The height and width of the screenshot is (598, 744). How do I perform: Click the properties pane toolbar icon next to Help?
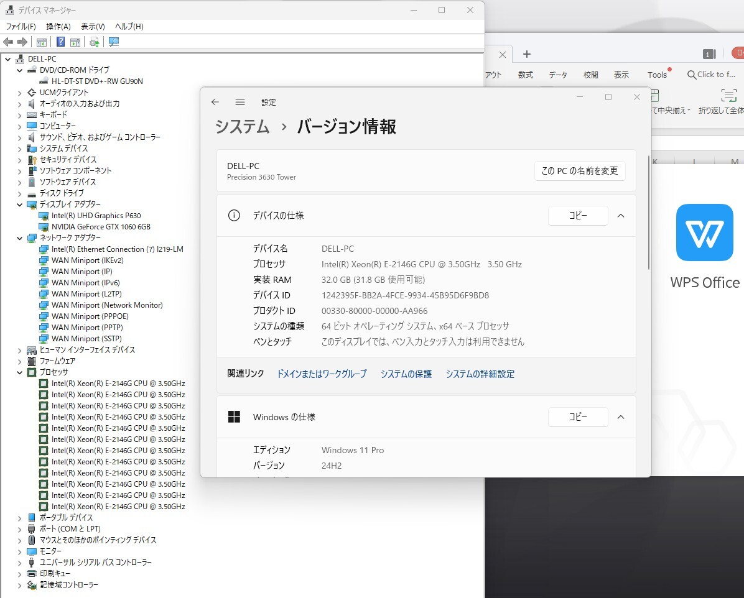point(75,42)
